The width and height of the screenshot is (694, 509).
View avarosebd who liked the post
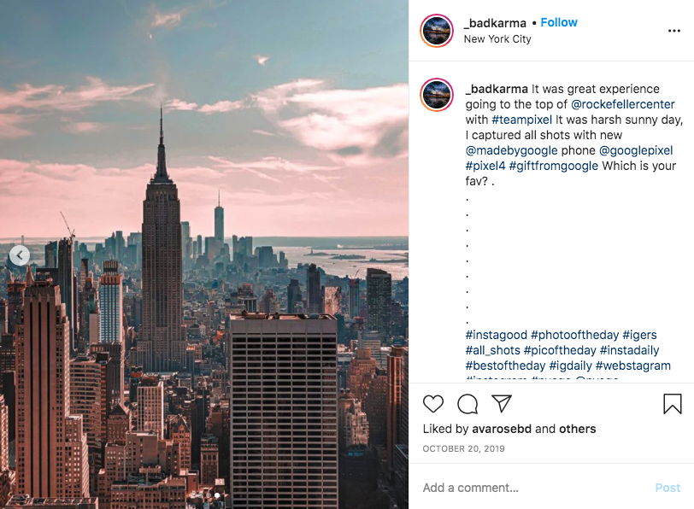pos(502,429)
